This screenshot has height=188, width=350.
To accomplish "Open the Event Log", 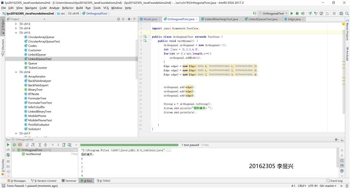I will 334,181.
